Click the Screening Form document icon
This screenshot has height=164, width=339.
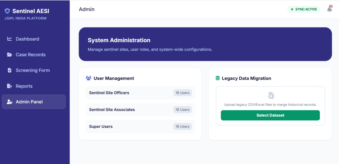10,70
